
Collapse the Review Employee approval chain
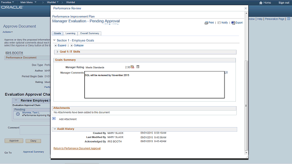(x=16, y=100)
